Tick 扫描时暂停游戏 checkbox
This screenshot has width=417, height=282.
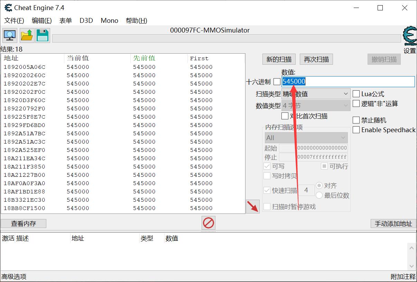tap(267, 207)
